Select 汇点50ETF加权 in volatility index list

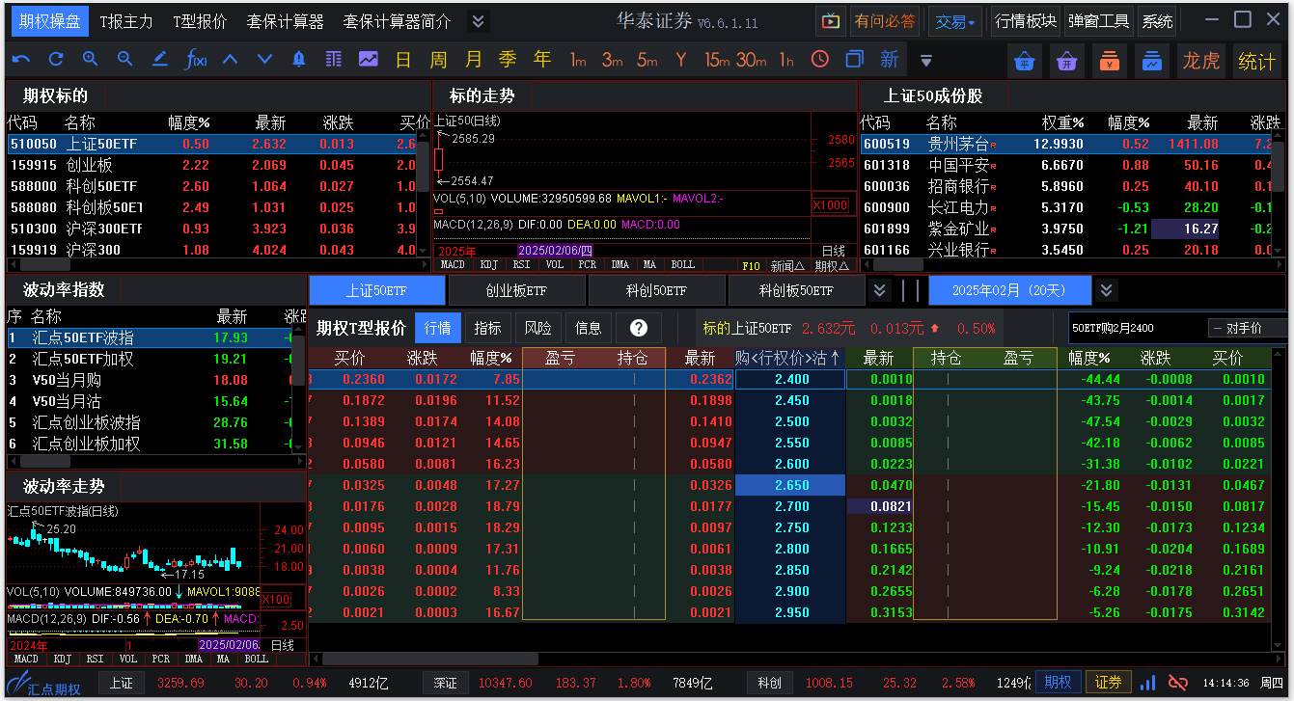pos(150,359)
